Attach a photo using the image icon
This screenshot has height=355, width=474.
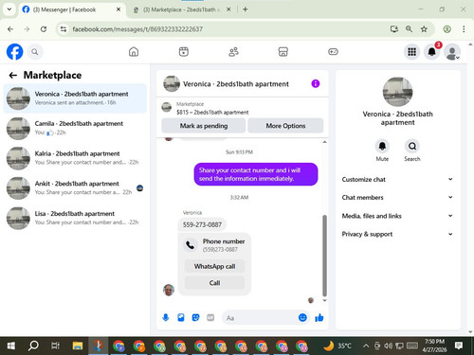click(181, 317)
